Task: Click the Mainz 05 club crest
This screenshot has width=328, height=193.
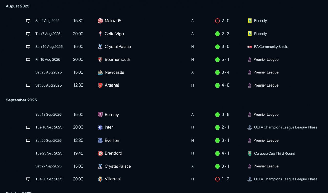Action: (100, 21)
